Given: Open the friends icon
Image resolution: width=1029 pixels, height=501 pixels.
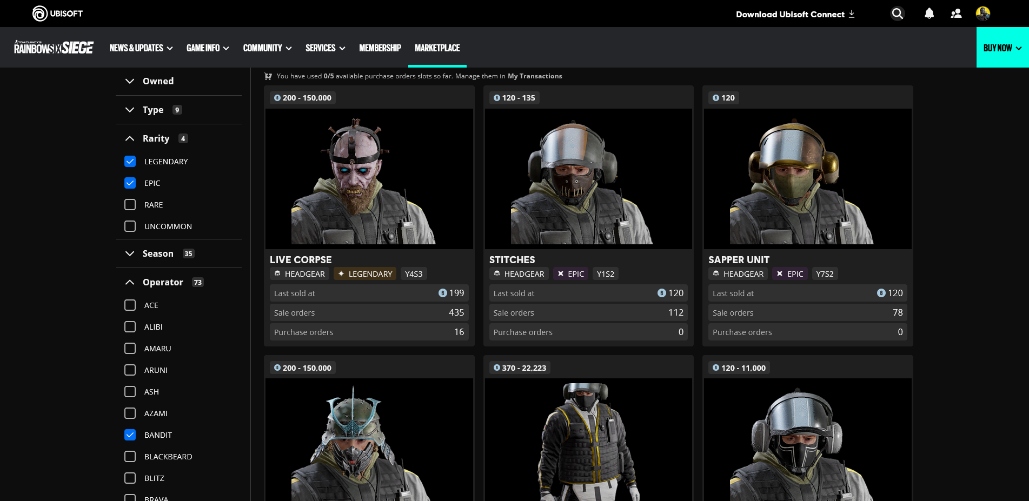Looking at the screenshot, I should pyautogui.click(x=956, y=14).
